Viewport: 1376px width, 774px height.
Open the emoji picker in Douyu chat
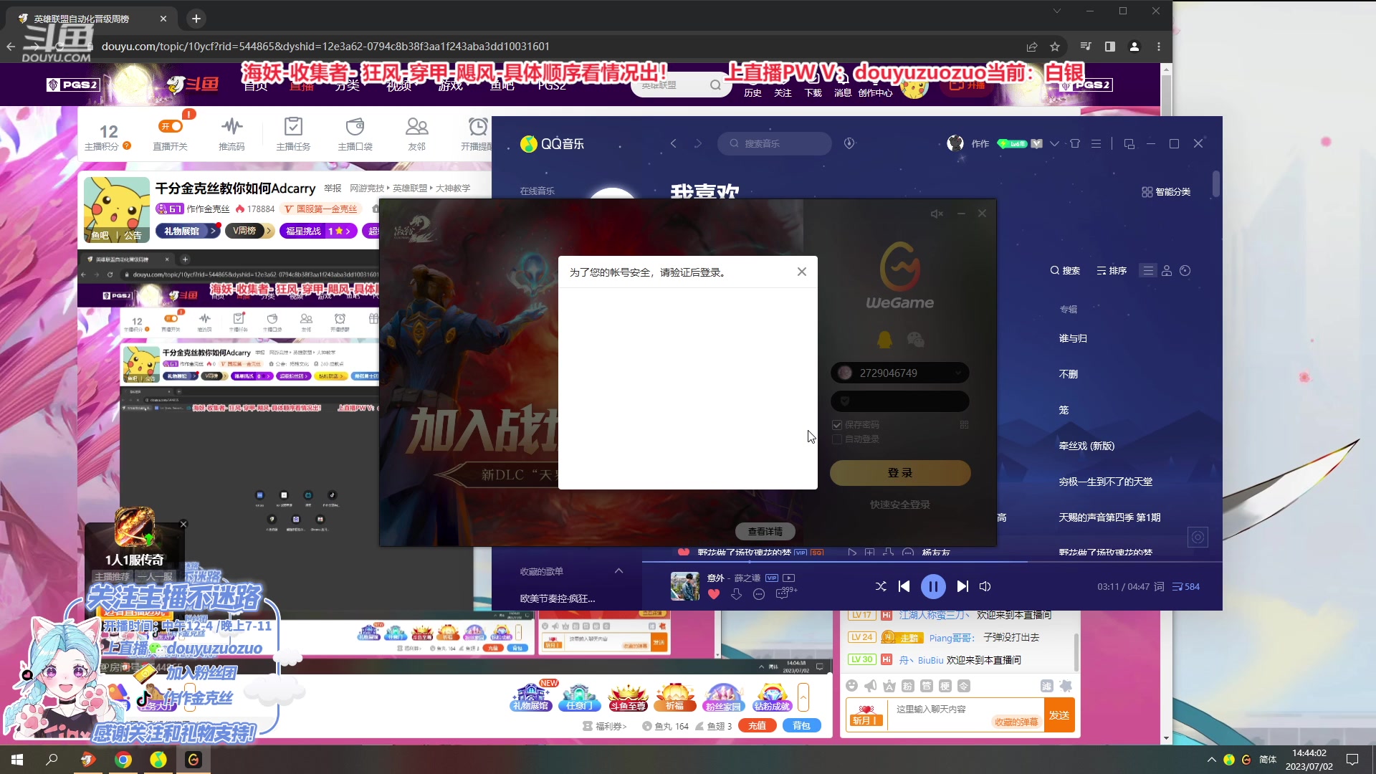(851, 686)
